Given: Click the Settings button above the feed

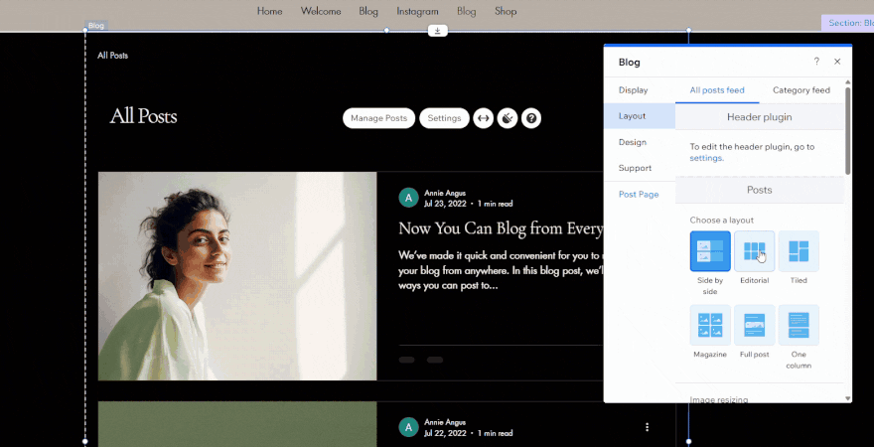Looking at the screenshot, I should pos(444,118).
